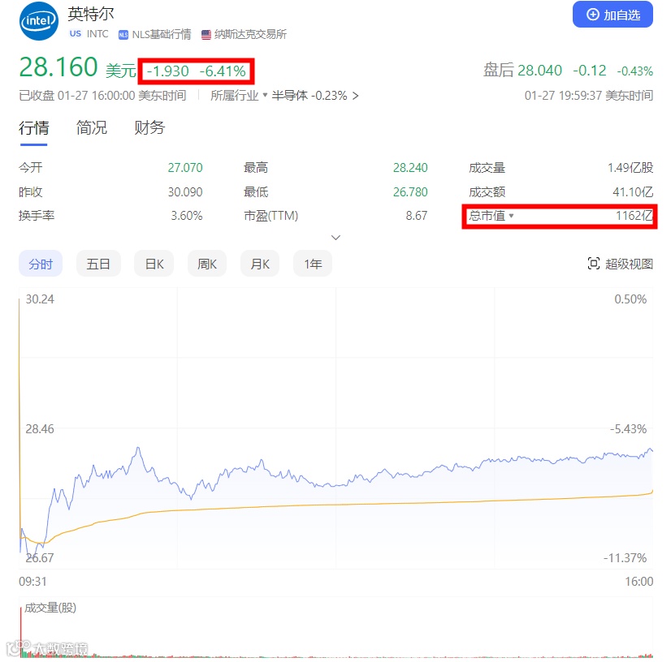Open 半导体 -0.23% industry link
The width and height of the screenshot is (671, 662).
coord(309,95)
